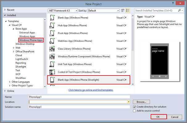Screen dimensions: 187x123
Task: Select WebView App (Windows Phone) name
Action: pyautogui.click(x=75, y=41)
